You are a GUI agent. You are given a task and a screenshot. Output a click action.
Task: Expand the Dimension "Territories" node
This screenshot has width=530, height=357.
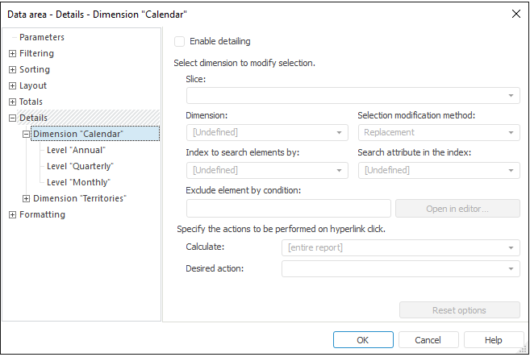click(x=26, y=199)
